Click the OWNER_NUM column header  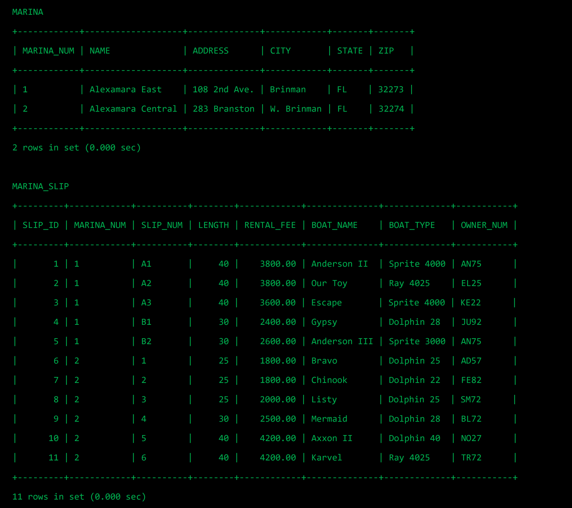484,225
